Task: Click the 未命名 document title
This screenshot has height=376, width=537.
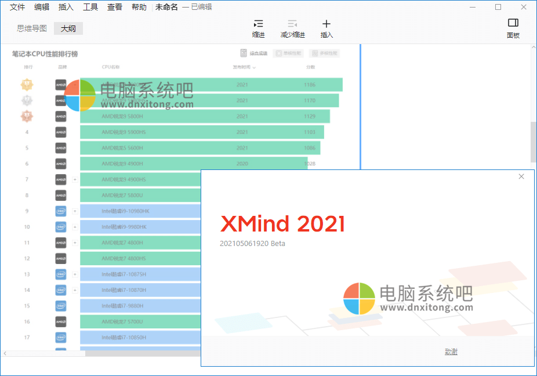Action: [x=166, y=7]
